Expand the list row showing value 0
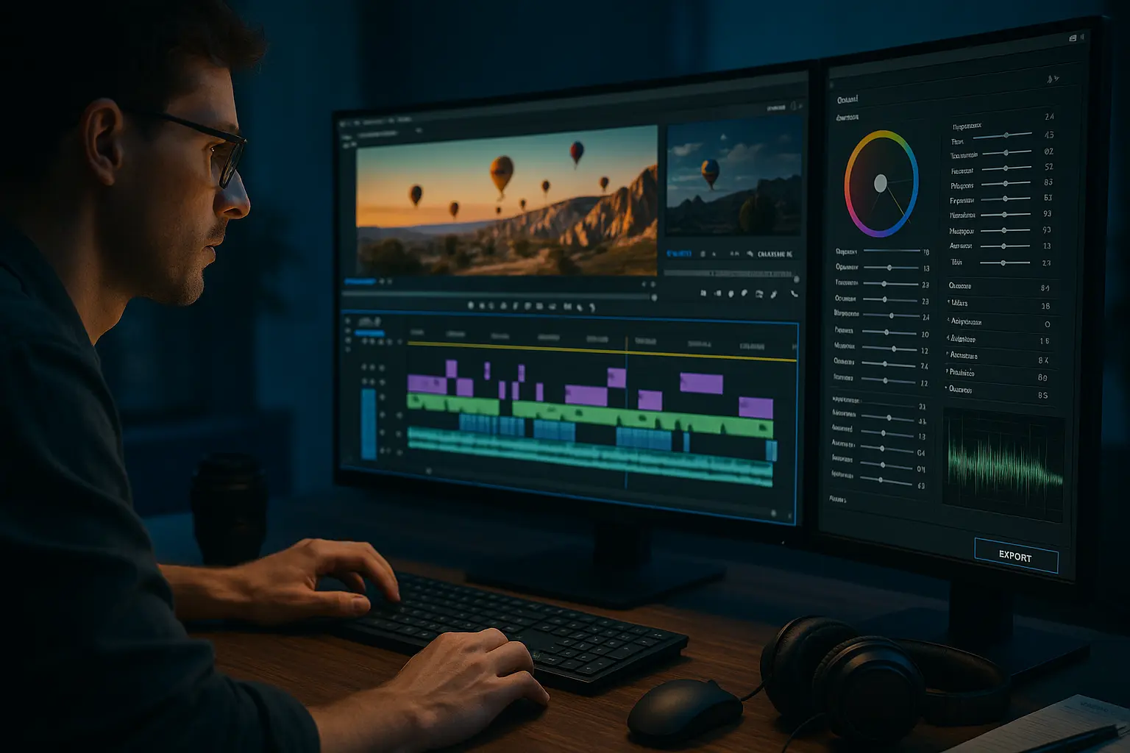 (x=1000, y=322)
